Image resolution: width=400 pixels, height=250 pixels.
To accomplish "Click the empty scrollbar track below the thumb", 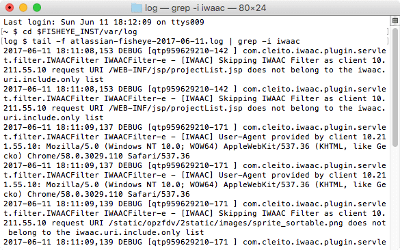I will pyautogui.click(x=395, y=197).
